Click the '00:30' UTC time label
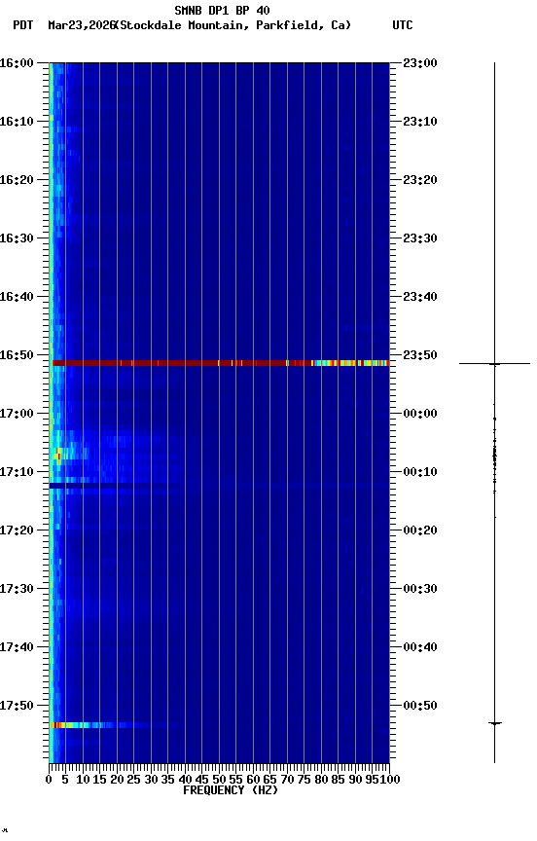 coord(420,590)
